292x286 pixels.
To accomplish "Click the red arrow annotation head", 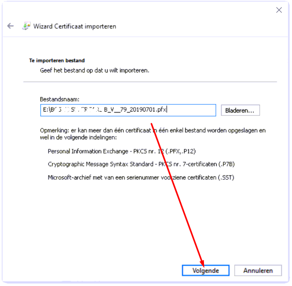I will [x=202, y=263].
